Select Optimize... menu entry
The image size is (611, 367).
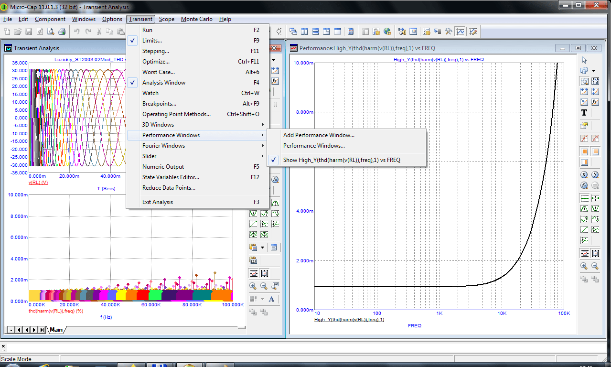198,62
